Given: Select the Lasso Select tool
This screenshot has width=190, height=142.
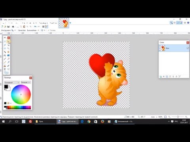Looking at the screenshot, I should pos(5,45).
